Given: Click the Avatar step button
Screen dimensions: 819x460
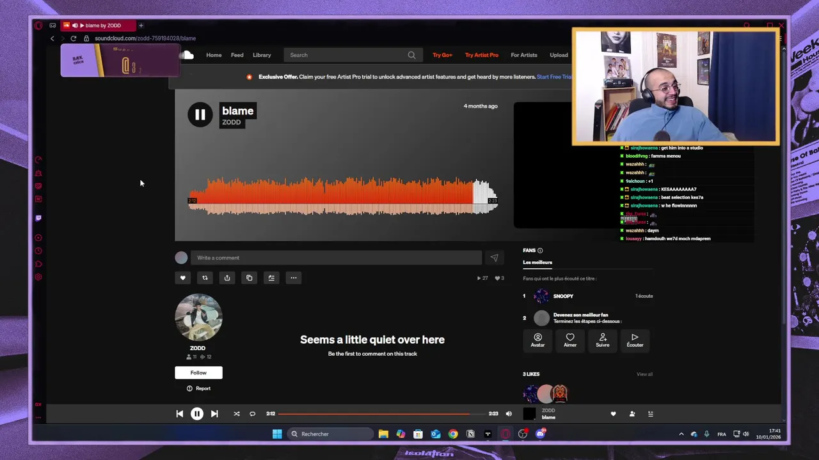Looking at the screenshot, I should (x=537, y=341).
